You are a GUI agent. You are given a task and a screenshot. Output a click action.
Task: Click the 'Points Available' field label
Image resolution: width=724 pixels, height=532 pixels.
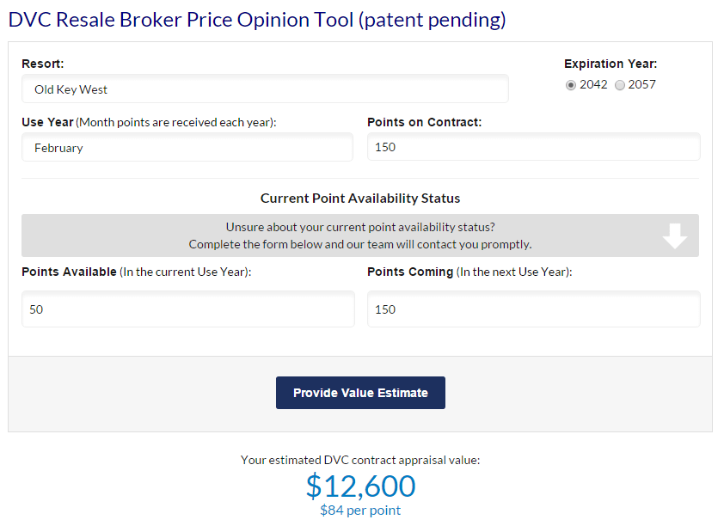click(69, 272)
